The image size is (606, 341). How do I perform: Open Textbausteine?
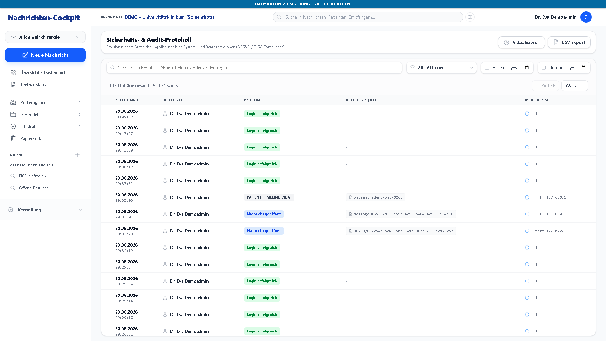45,85
